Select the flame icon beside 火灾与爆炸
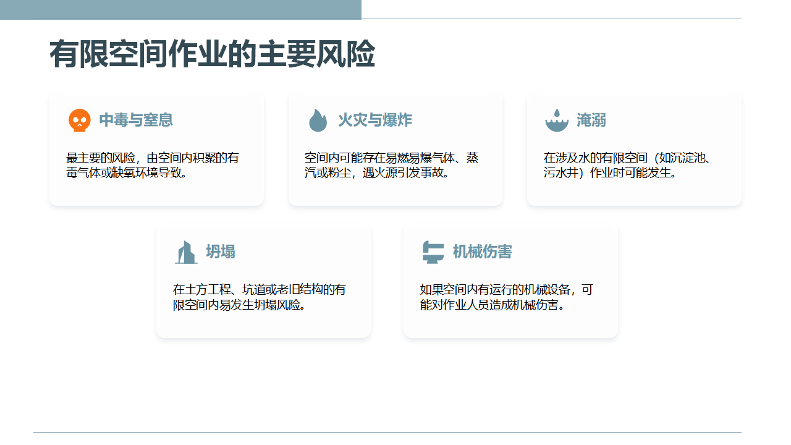 (x=318, y=120)
